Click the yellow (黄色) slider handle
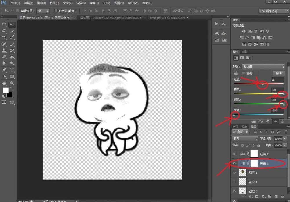 tap(284, 95)
